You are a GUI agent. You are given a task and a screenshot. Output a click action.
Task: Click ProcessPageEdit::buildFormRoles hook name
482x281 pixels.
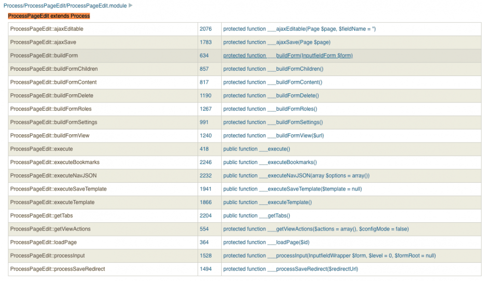click(x=51, y=109)
